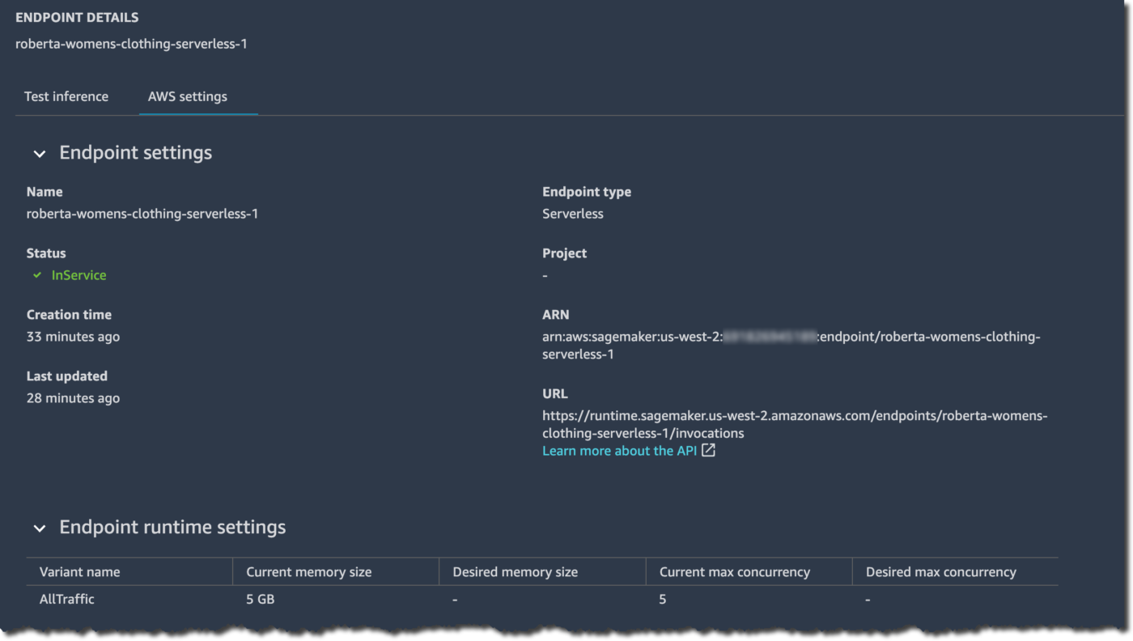Click the ENDPOINT DETAILS heading
Viewport: 1133px width, 641px height.
pos(77,17)
